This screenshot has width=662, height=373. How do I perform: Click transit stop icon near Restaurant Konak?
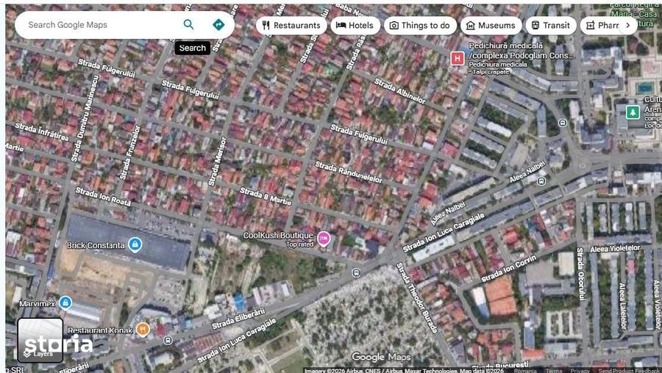tap(168, 340)
